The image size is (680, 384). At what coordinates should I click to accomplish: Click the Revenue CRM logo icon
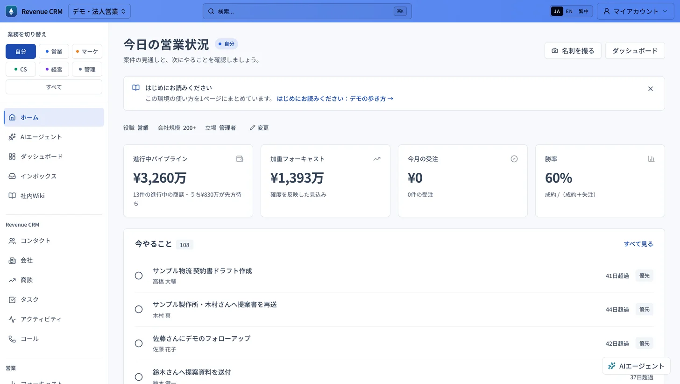11,11
